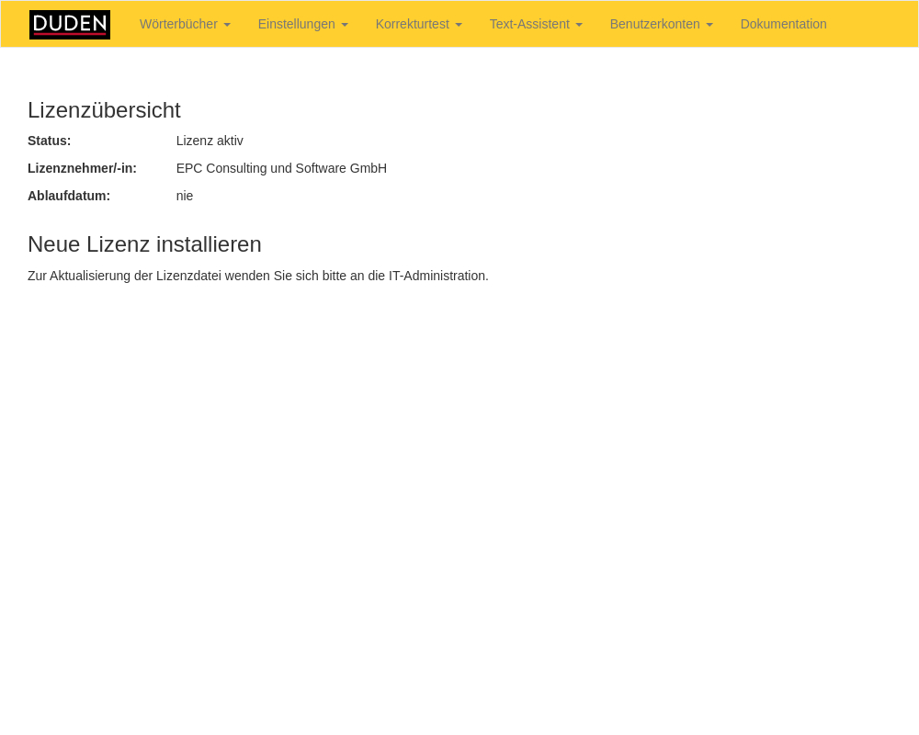Click the Status label
The width and height of the screenshot is (919, 735).
click(49, 141)
